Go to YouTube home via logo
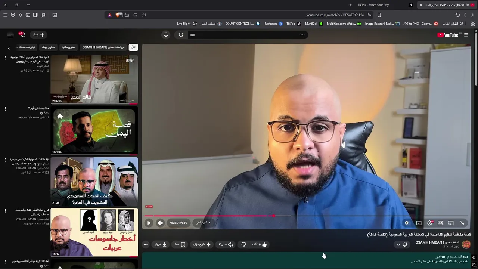This screenshot has height=269, width=478. point(448,35)
